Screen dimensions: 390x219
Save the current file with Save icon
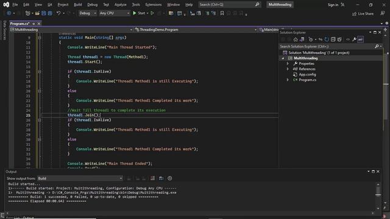click(44, 13)
